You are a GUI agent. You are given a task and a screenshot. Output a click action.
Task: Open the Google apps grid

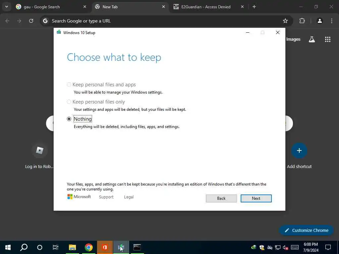(327, 39)
